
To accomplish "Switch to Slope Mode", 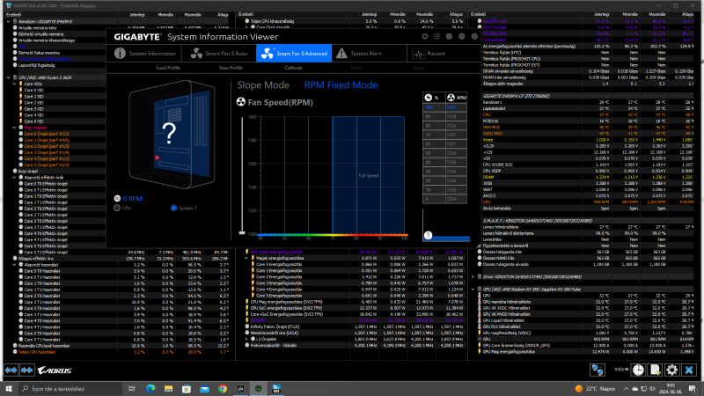I will [x=263, y=84].
